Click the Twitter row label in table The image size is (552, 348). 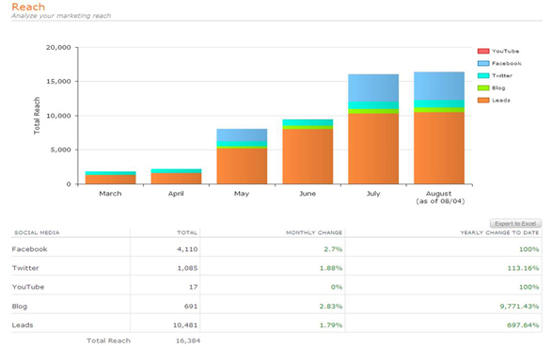point(25,268)
